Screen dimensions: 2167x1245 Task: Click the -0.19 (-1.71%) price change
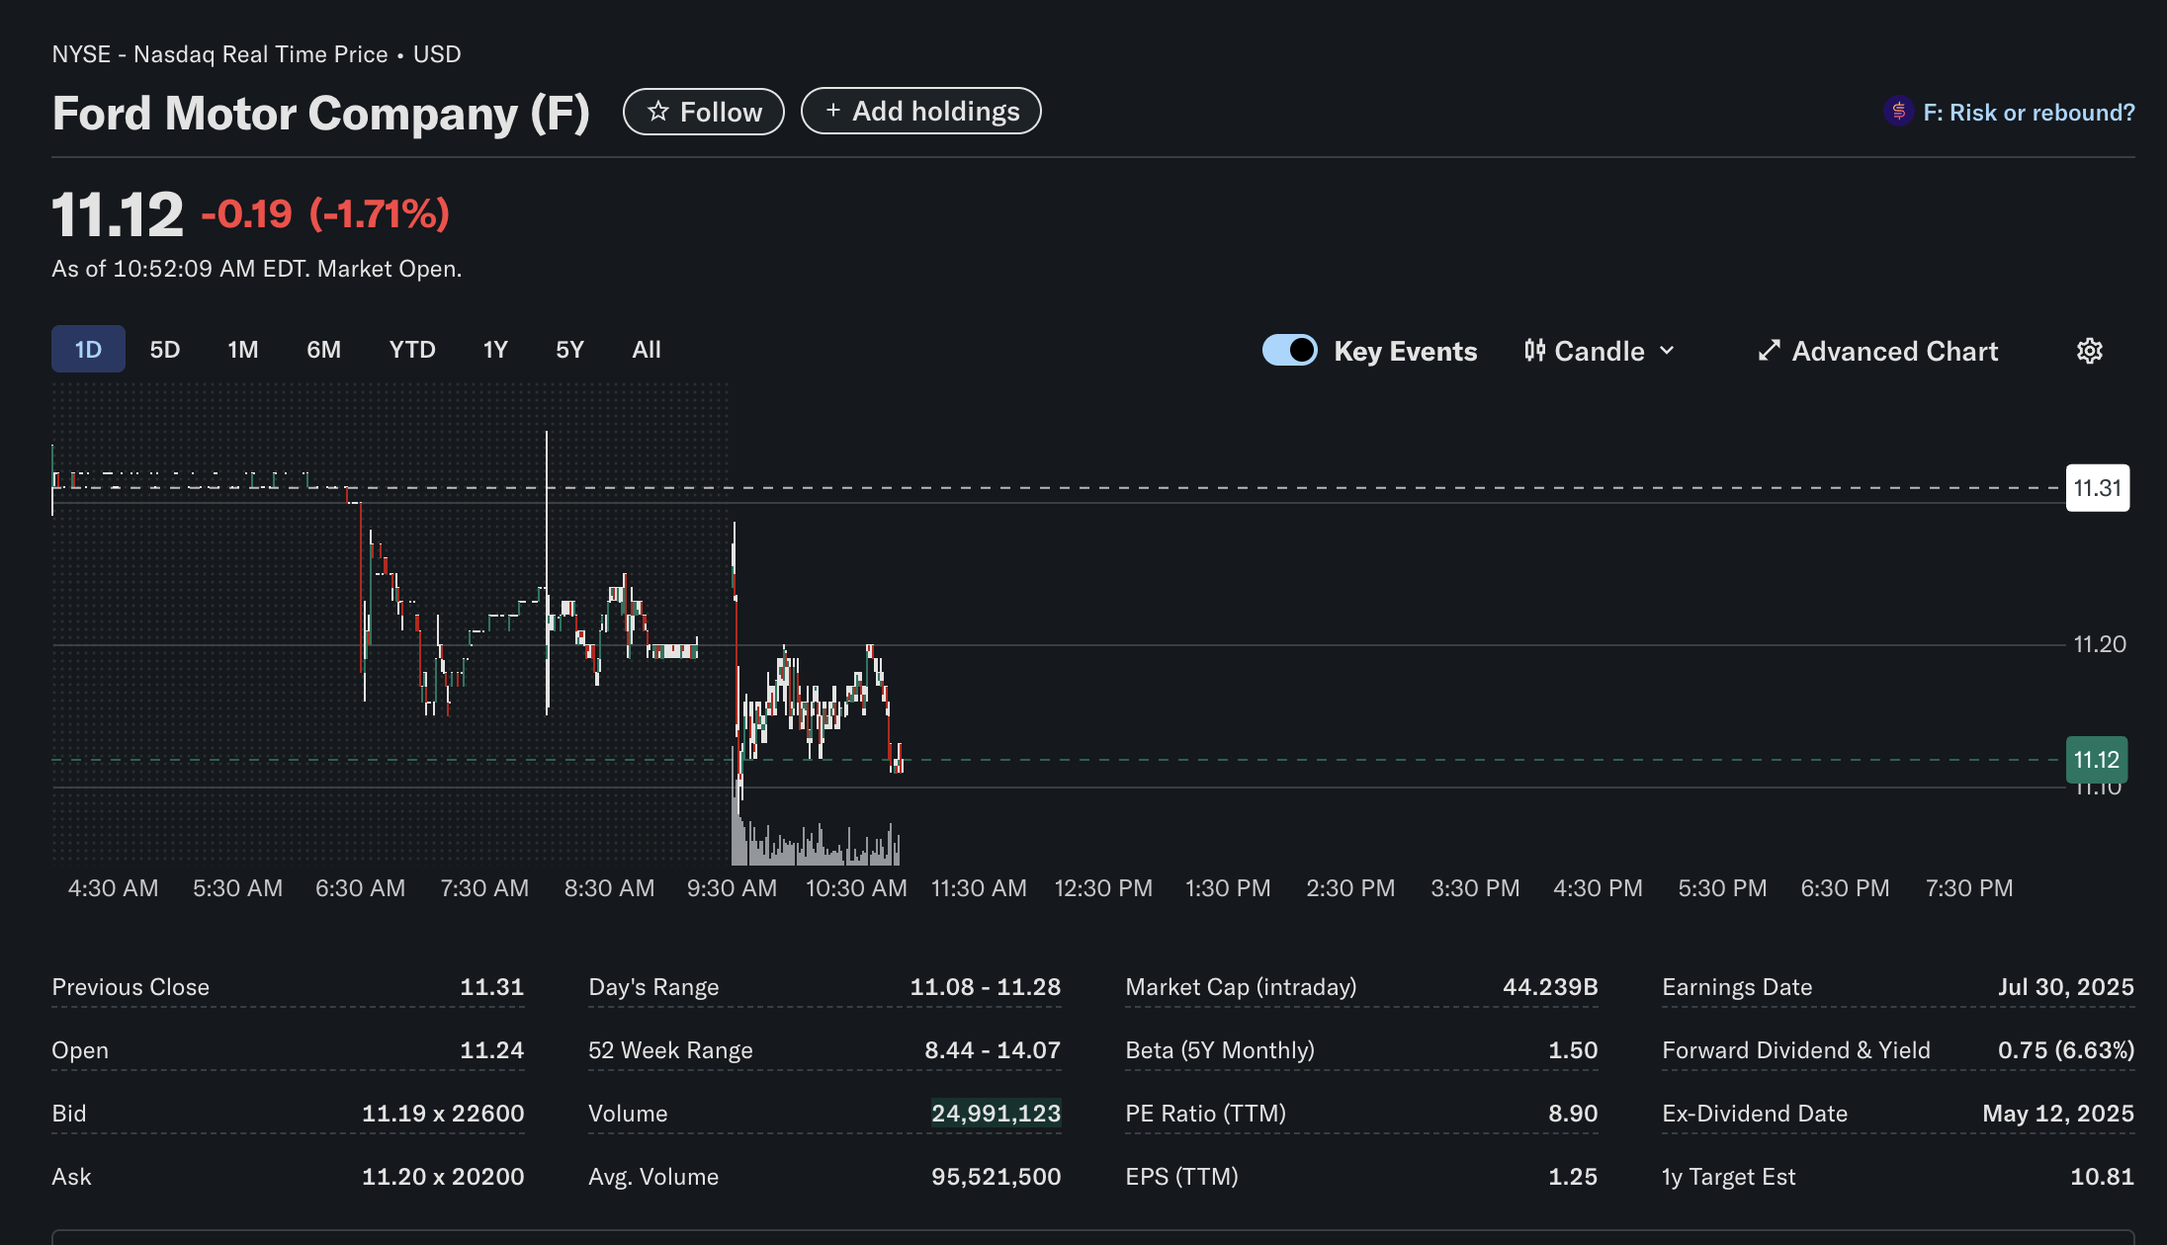pos(325,213)
